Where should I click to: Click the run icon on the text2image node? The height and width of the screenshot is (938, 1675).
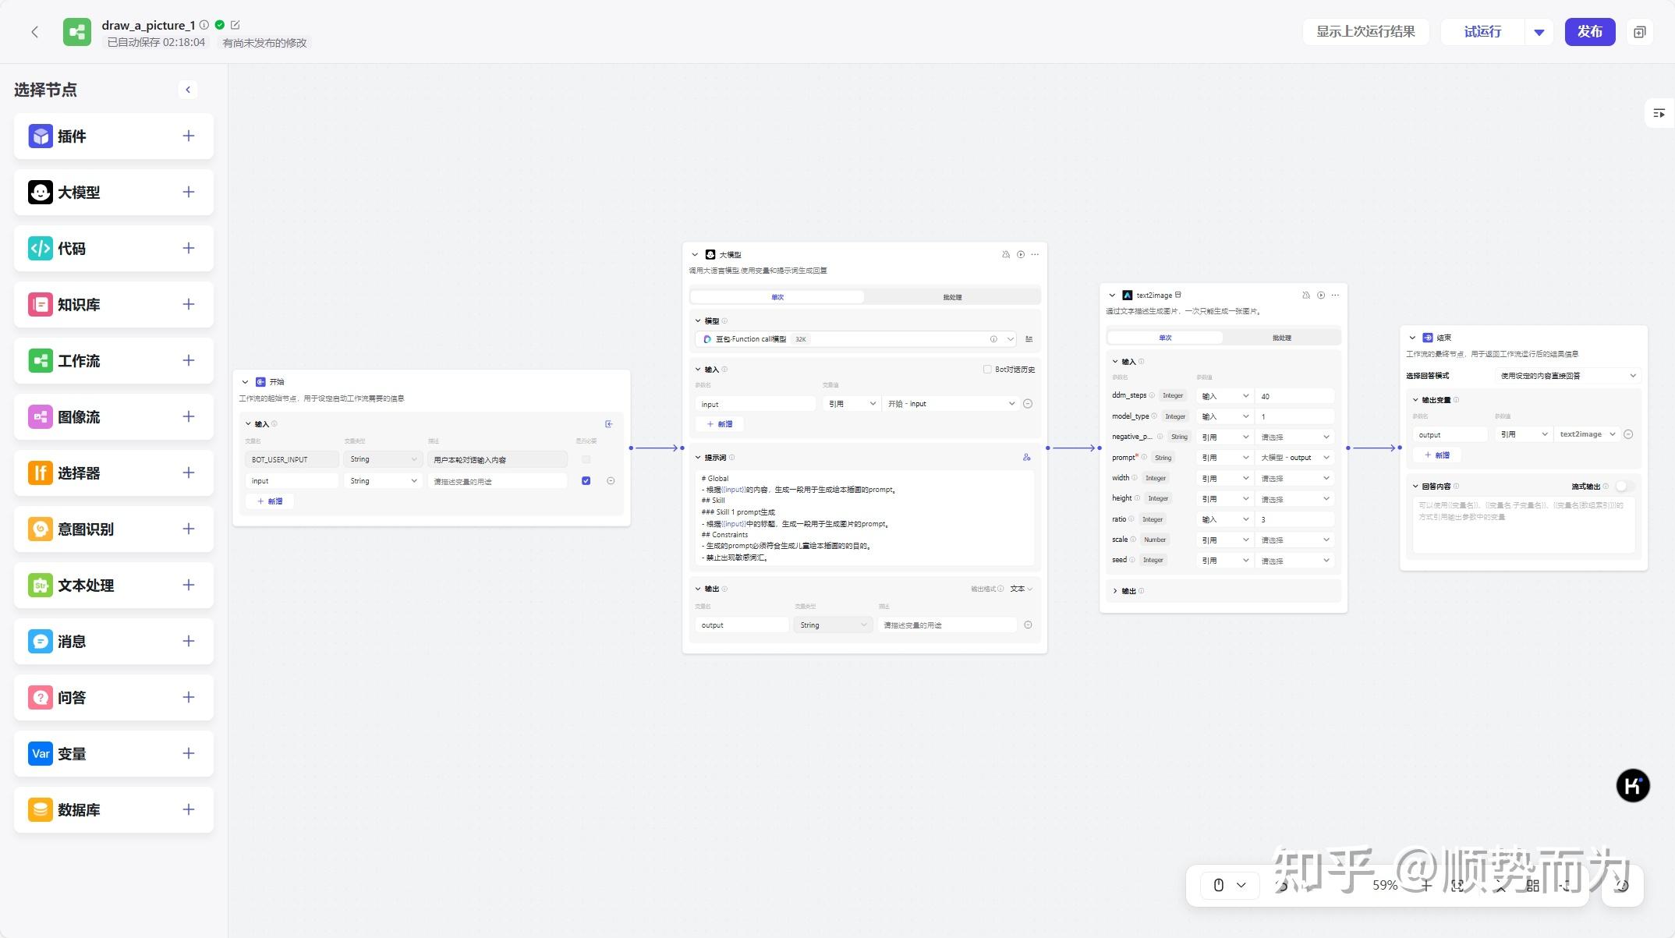(1321, 296)
